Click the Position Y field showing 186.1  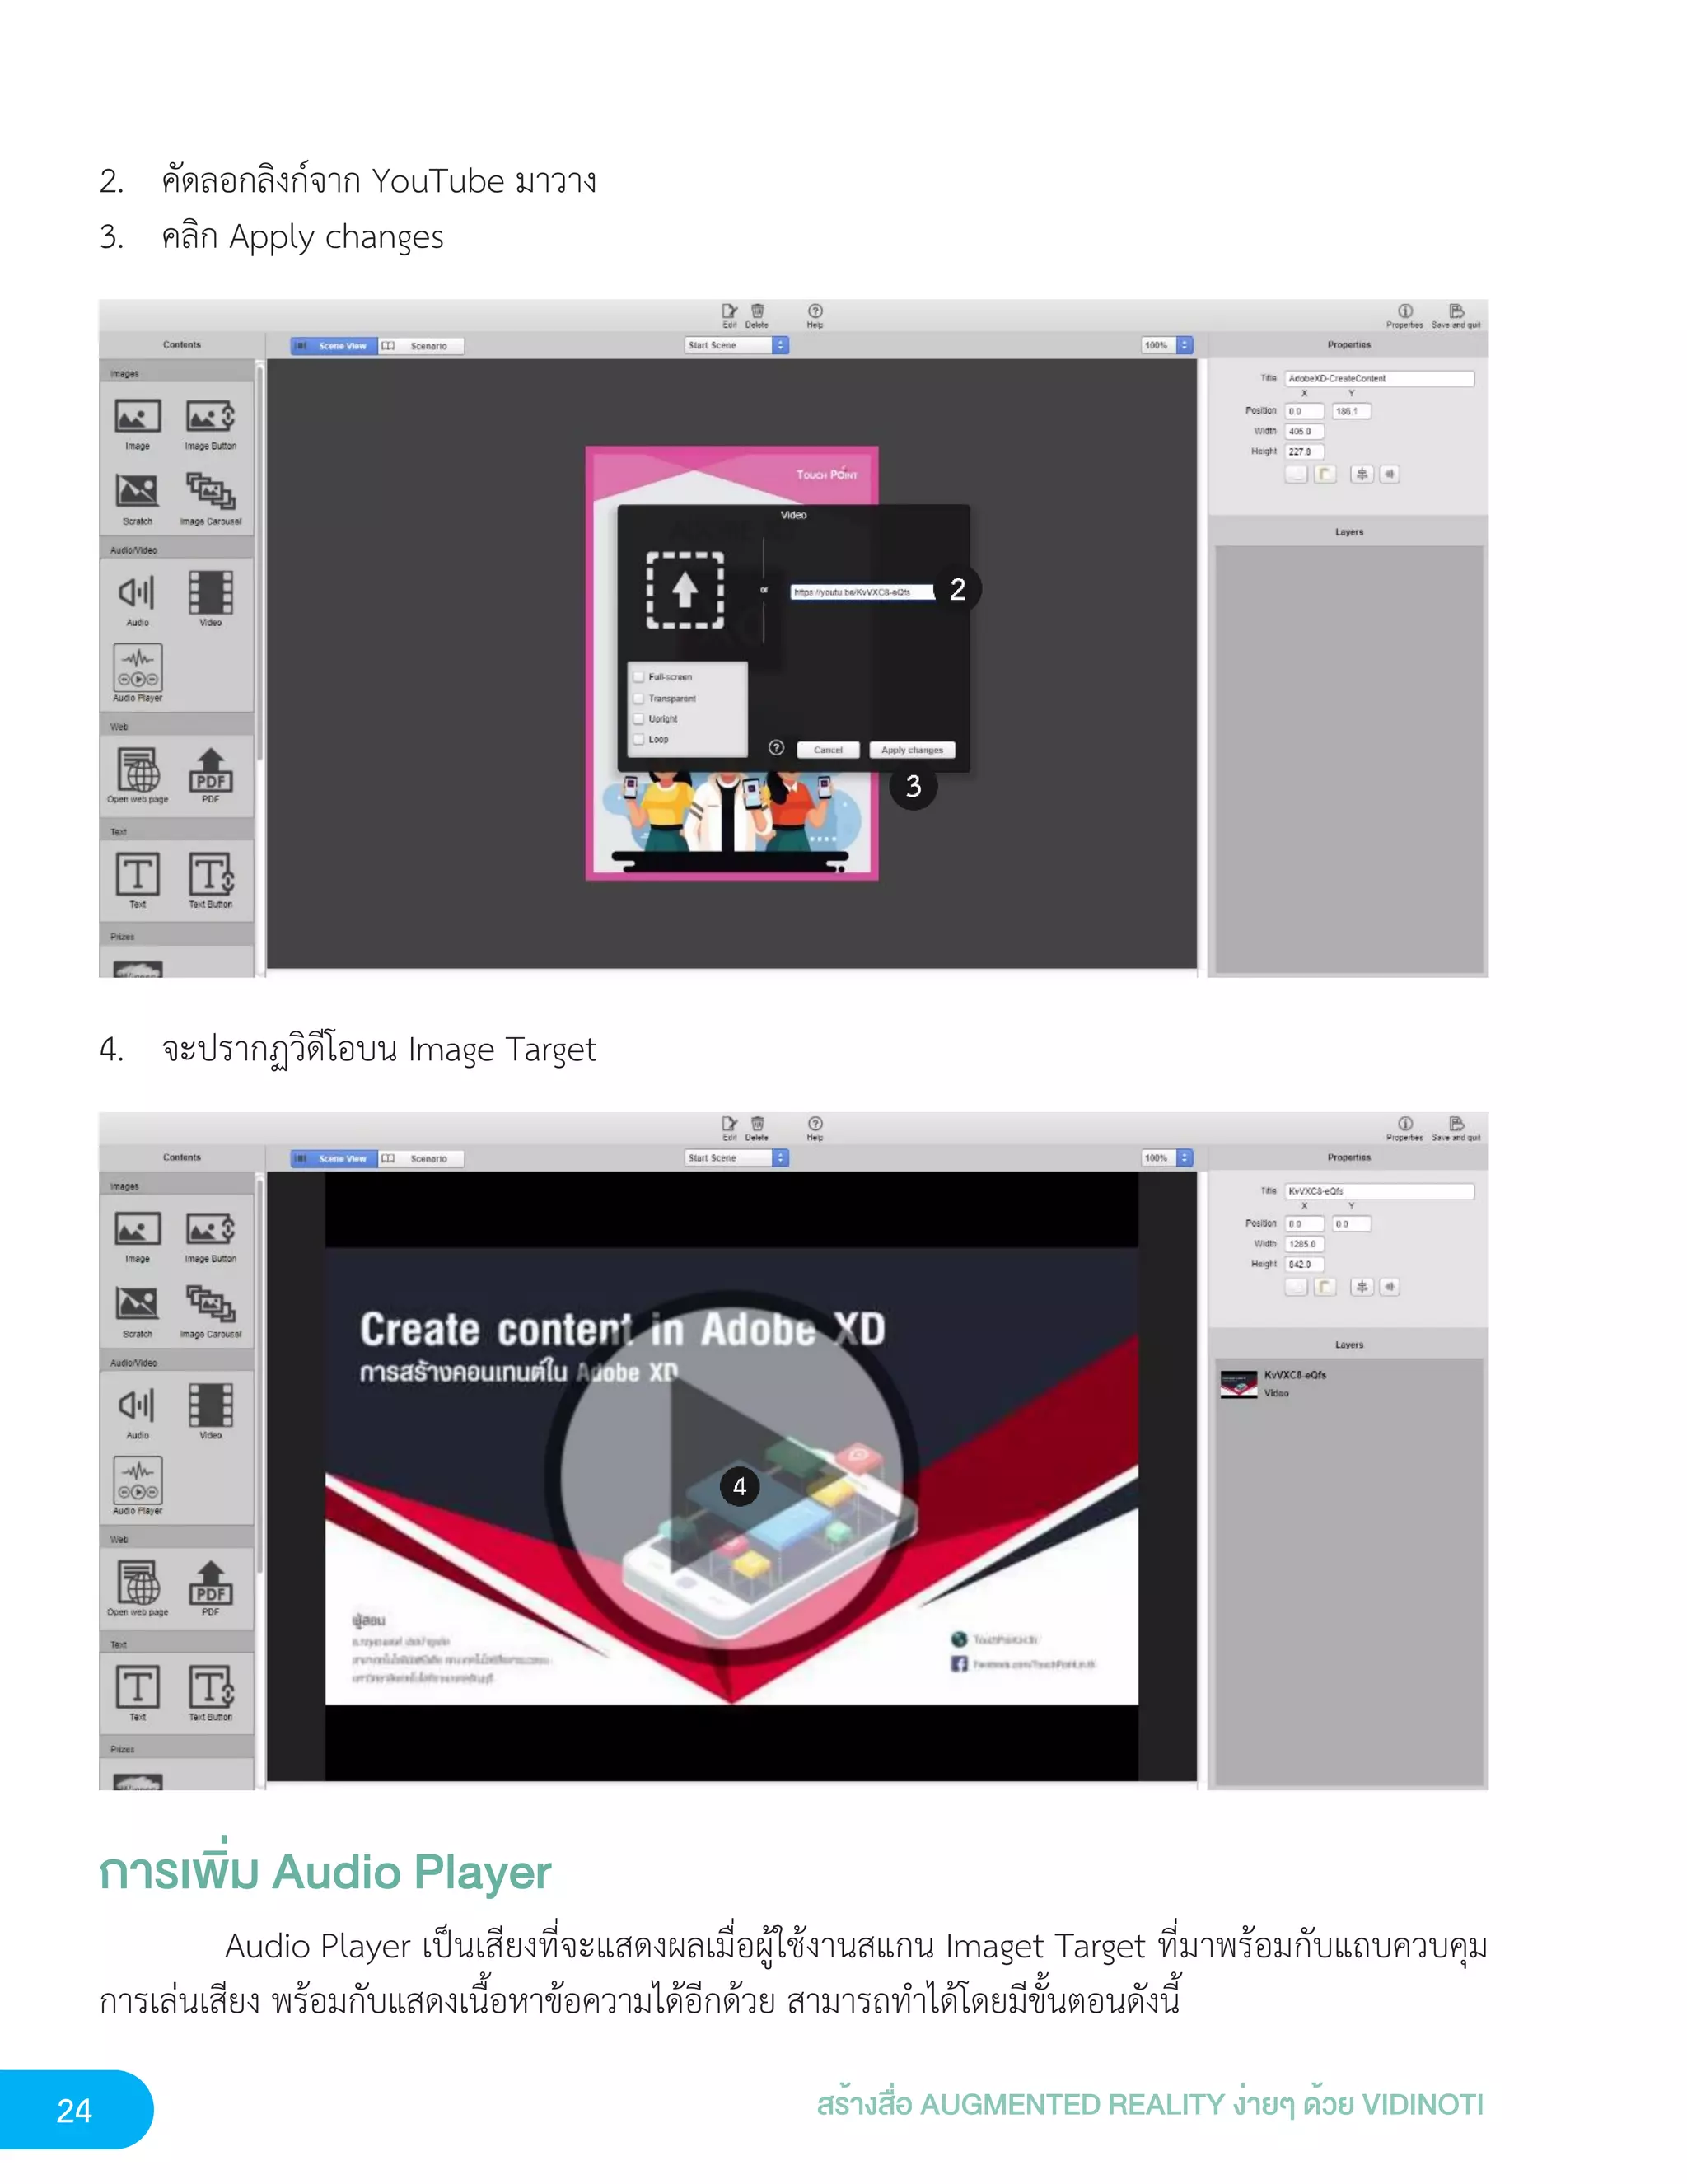coord(1352,411)
